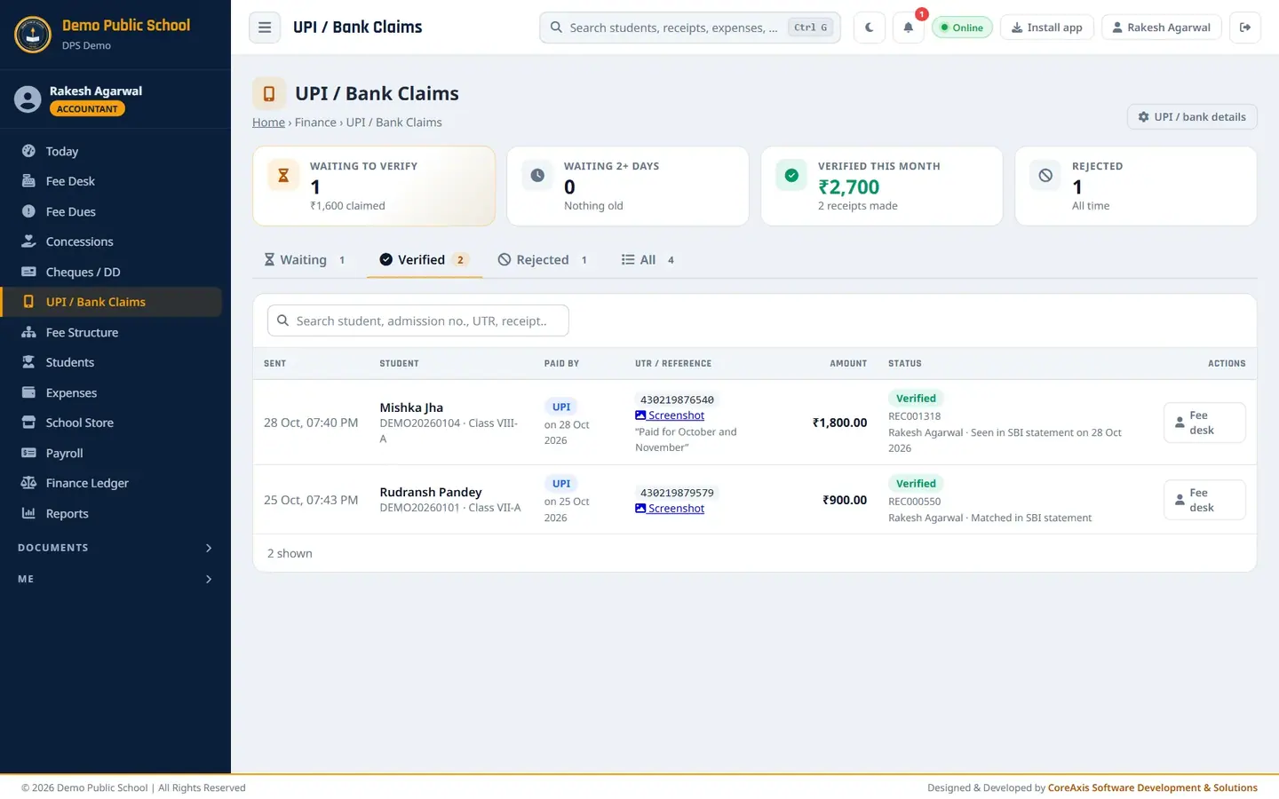
Task: Open Fee desk for Mishka Jha
Action: [1204, 423]
